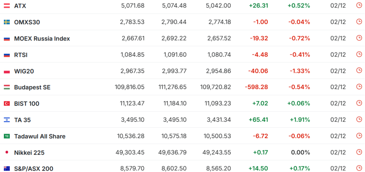Click the clock icon beside MOEX Russia Index

click(359, 38)
